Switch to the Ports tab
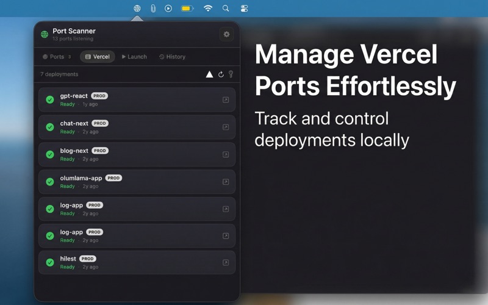This screenshot has width=488, height=305. [x=57, y=57]
